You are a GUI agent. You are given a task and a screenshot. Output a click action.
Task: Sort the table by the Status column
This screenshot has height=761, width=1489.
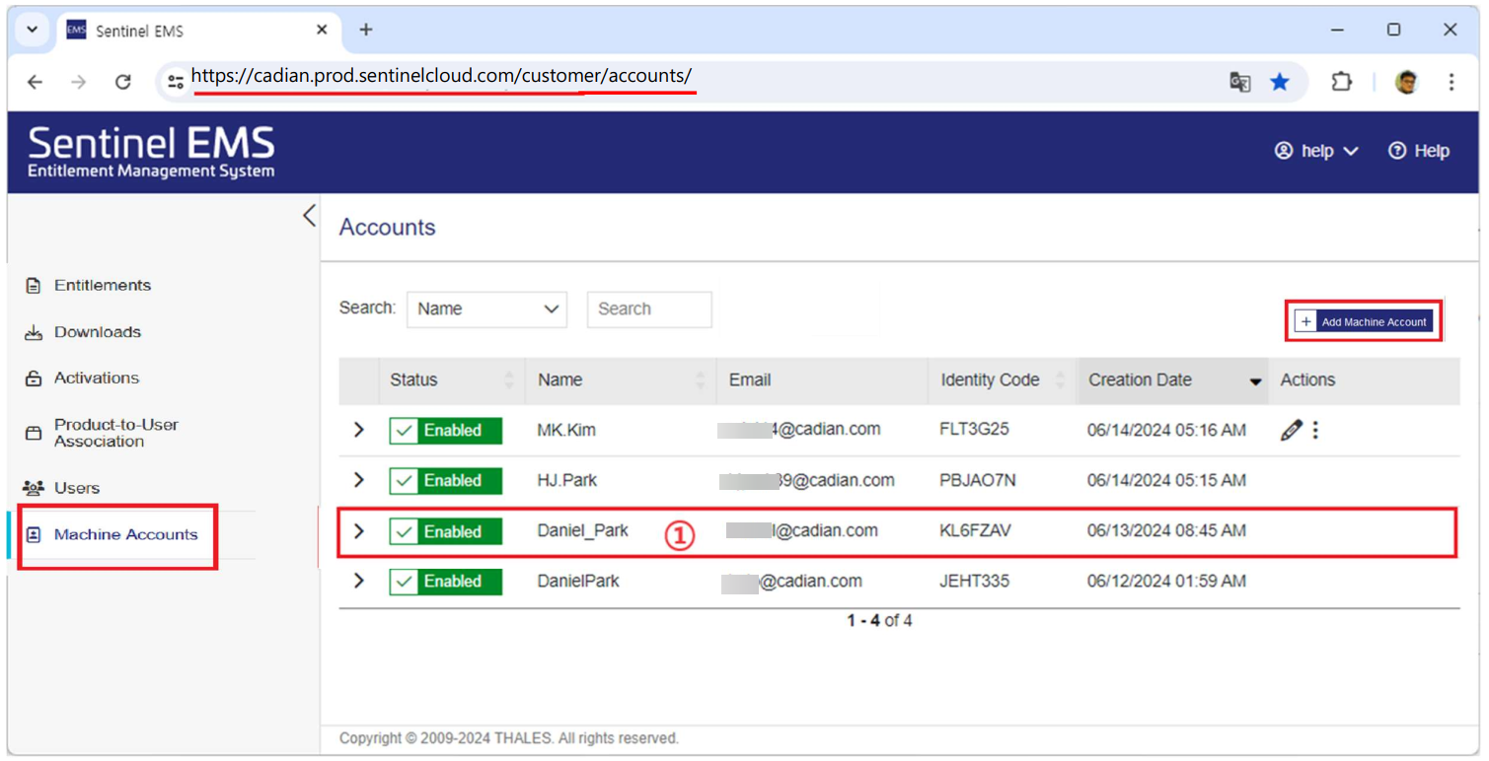[x=452, y=380]
